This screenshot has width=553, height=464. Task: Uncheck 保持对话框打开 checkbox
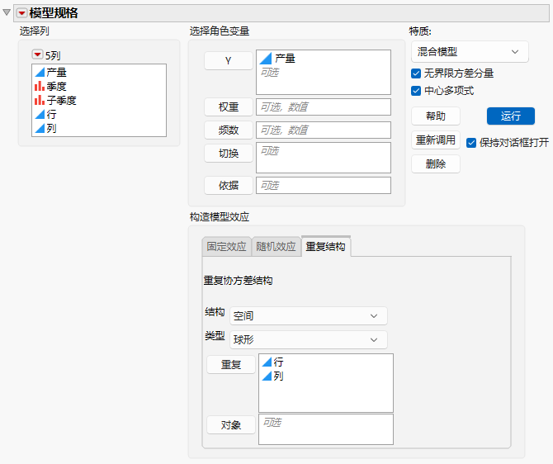(x=471, y=143)
